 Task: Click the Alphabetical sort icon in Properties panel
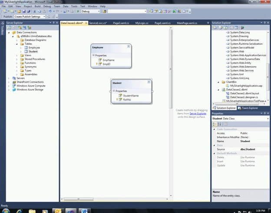click(219, 124)
